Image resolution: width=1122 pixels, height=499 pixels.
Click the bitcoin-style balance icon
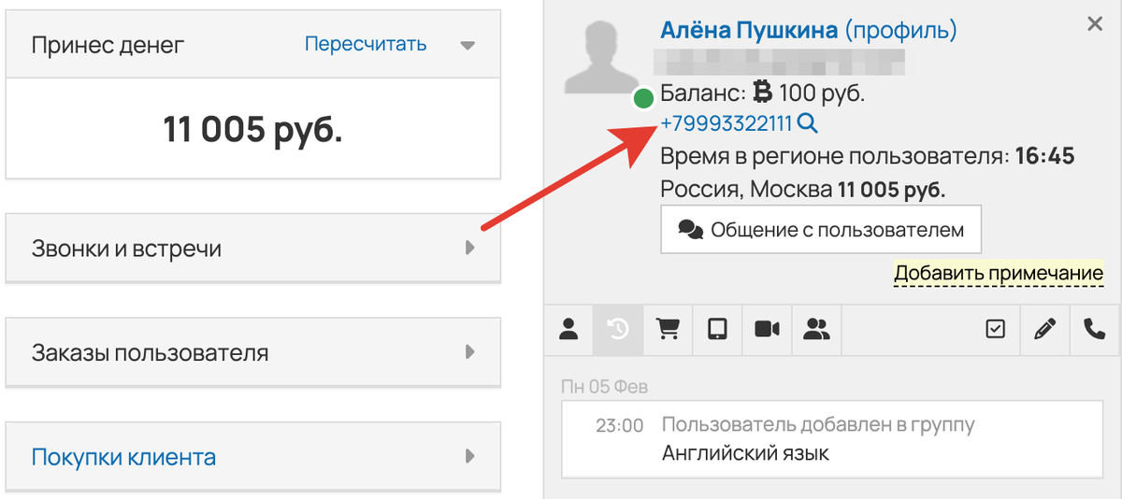point(764,93)
